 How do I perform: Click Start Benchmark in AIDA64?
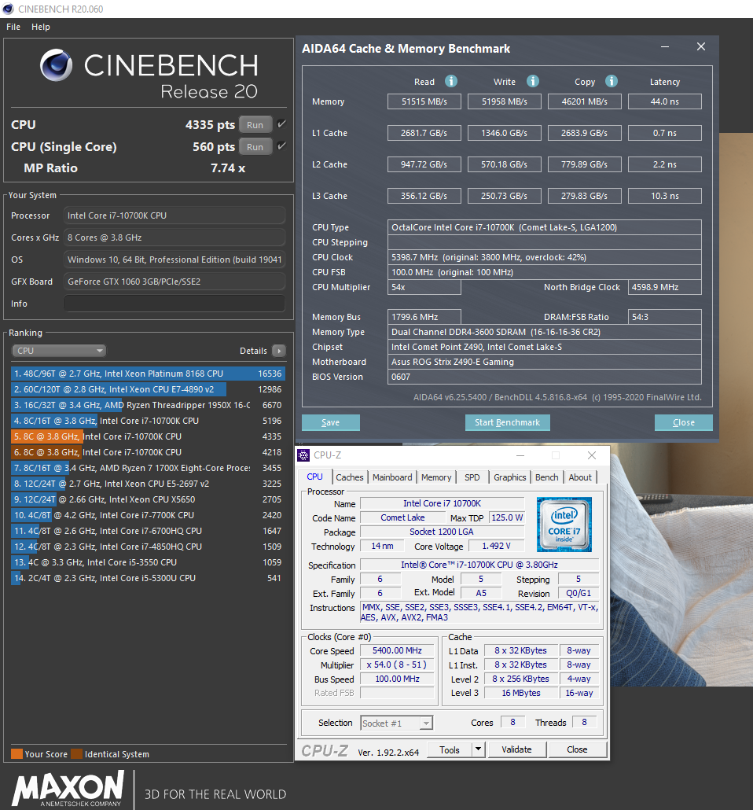pos(507,422)
